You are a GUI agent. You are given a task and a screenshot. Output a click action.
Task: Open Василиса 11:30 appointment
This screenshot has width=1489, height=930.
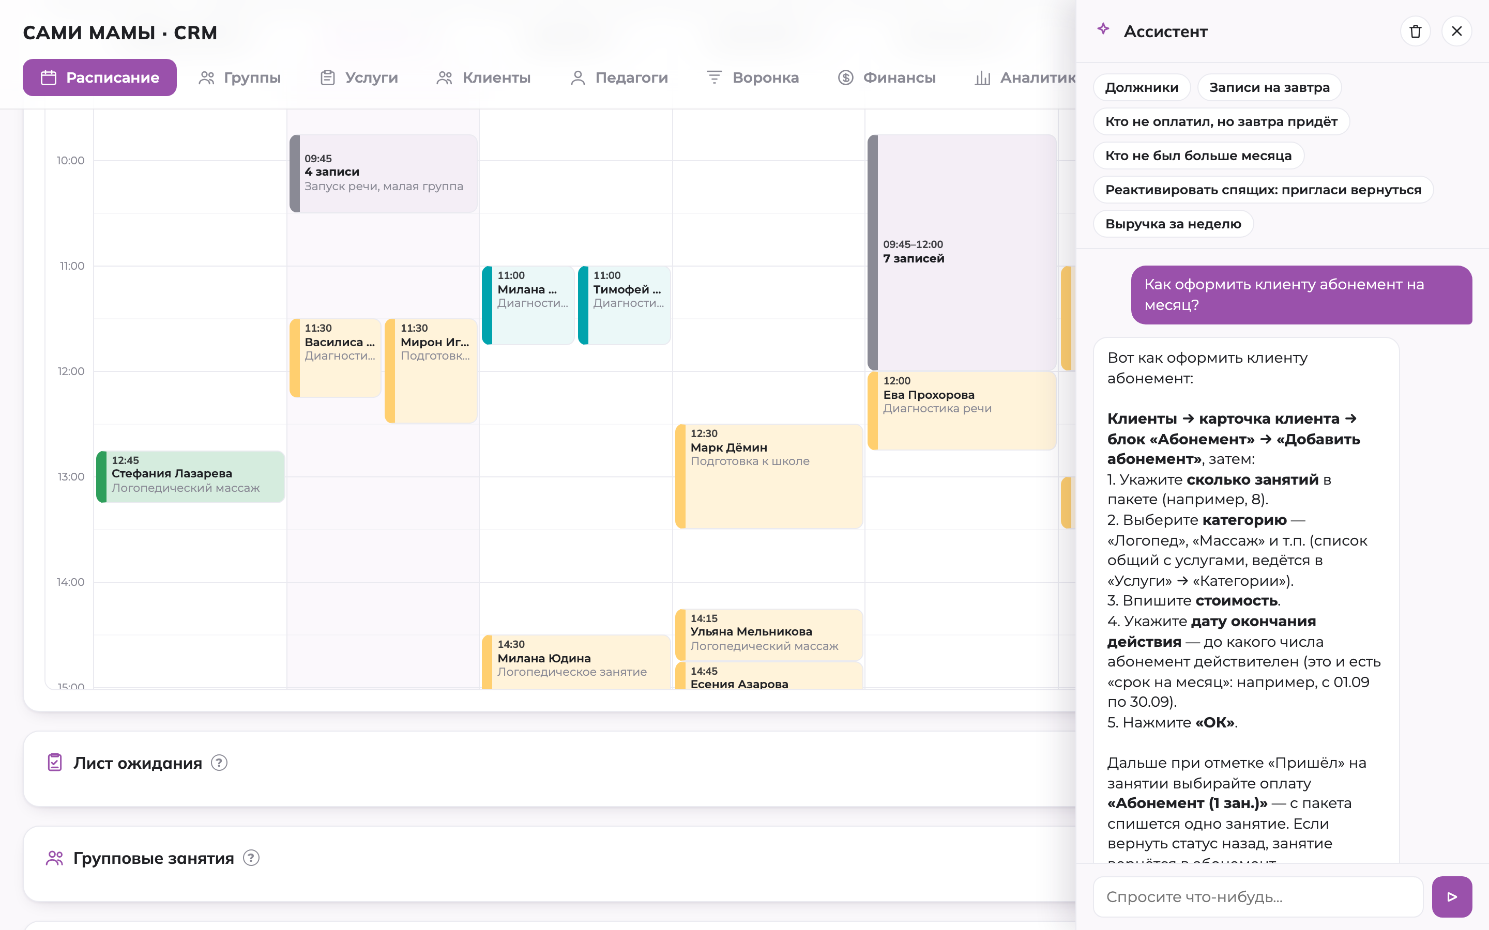336,358
